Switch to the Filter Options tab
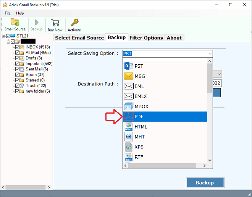The height and width of the screenshot is (197, 252). [146, 37]
